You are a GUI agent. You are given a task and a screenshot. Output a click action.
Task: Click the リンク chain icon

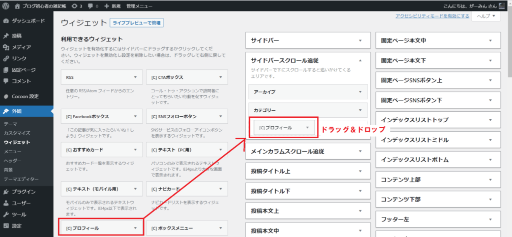click(x=6, y=59)
